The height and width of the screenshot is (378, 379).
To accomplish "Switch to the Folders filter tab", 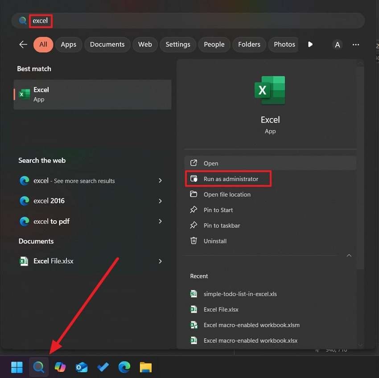I will [249, 45].
